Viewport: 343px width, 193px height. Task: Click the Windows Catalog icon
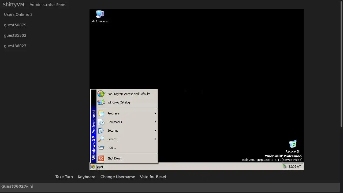click(101, 102)
